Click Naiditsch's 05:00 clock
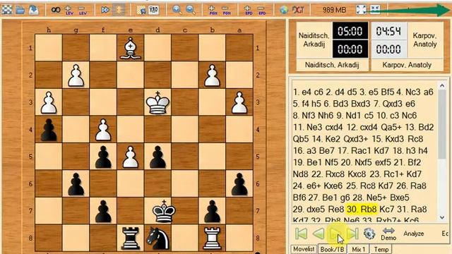Viewport: 452px width, 254px height. point(350,31)
